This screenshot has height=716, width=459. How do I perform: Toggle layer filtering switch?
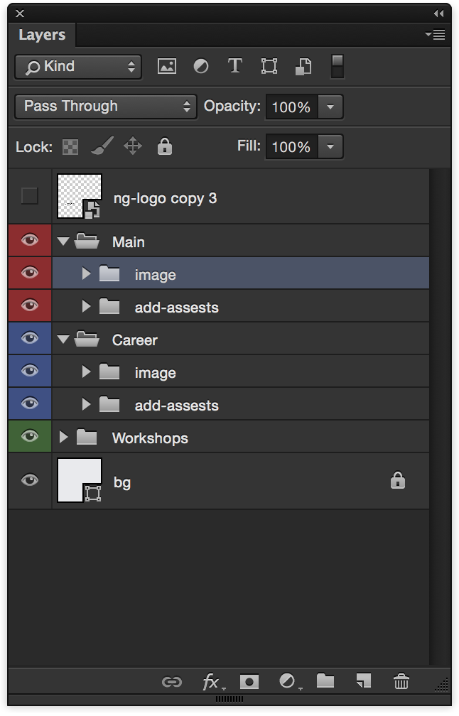(x=337, y=67)
